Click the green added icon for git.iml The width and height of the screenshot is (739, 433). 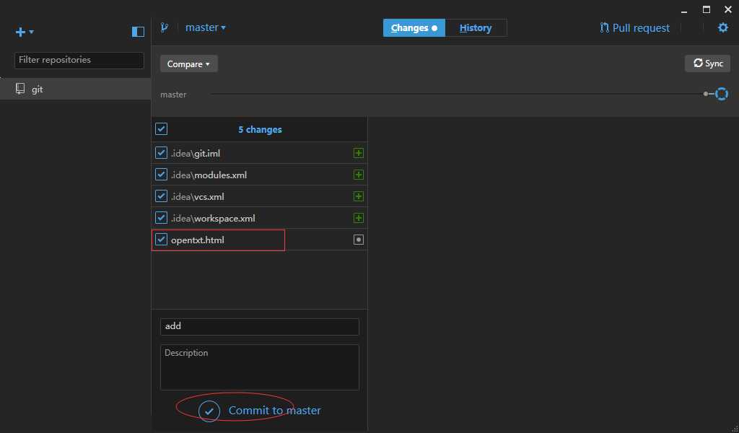coord(358,153)
